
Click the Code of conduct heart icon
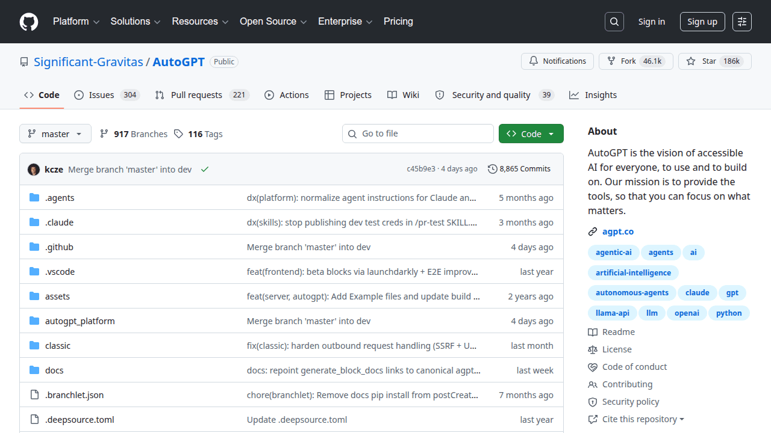point(593,367)
